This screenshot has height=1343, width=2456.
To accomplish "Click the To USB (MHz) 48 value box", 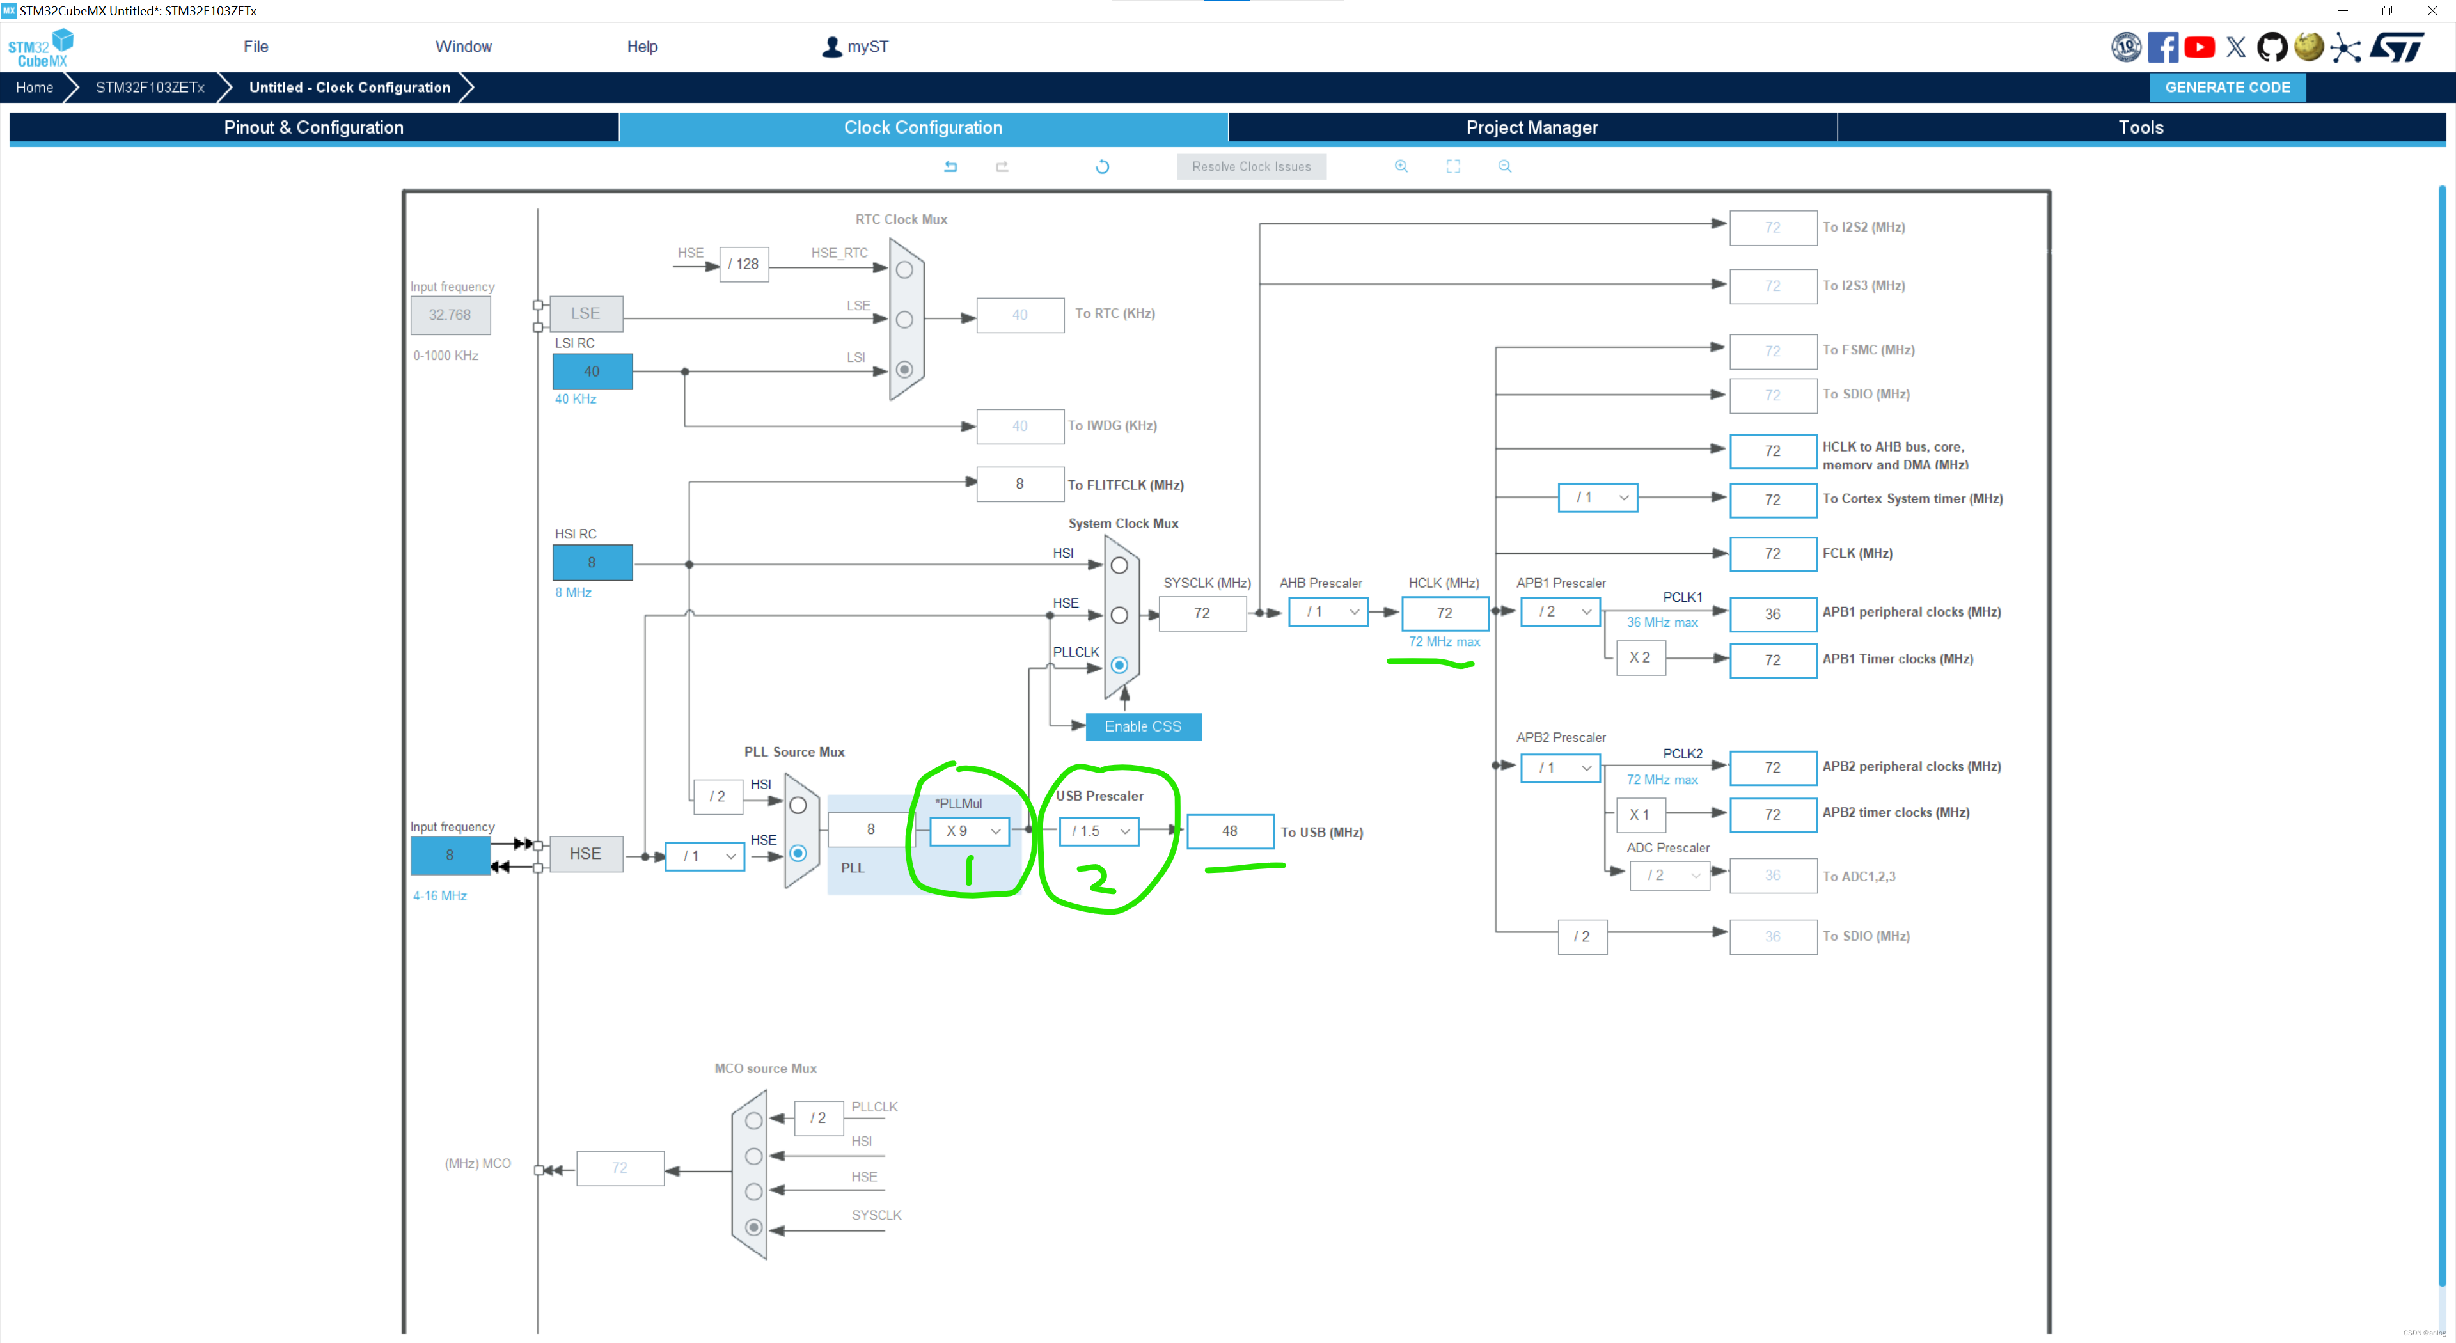I will (1230, 831).
